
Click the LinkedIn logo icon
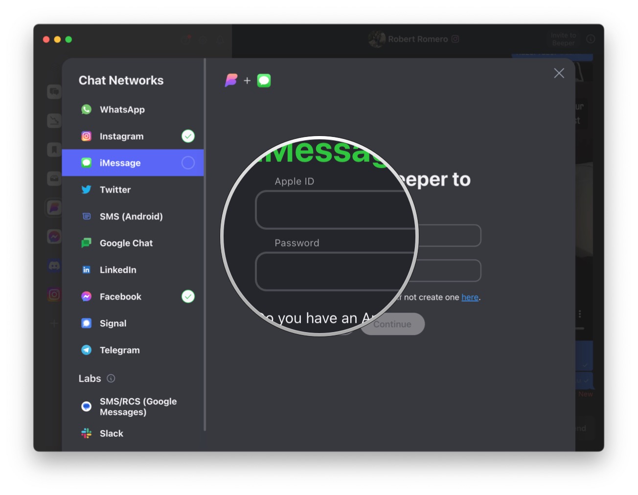[x=87, y=270]
